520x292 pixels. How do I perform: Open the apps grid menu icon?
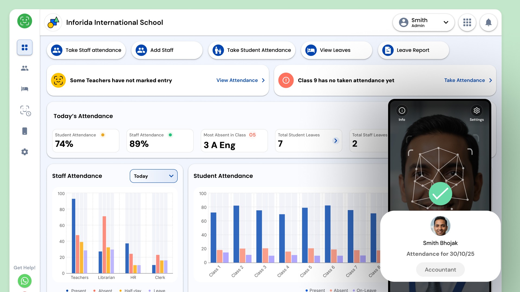click(467, 22)
